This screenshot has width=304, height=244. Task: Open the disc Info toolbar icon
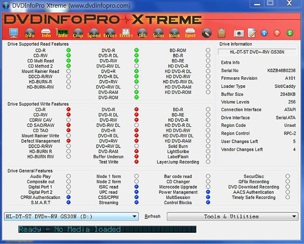tap(29, 33)
